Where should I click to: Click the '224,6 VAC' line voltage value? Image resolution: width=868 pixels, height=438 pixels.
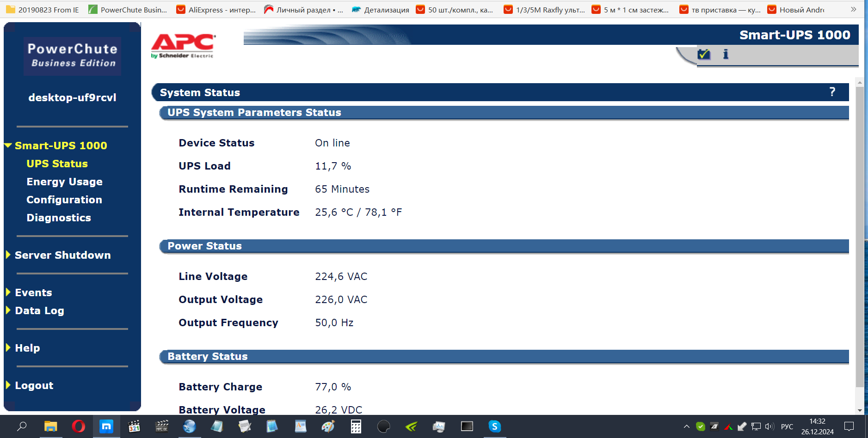tap(341, 276)
